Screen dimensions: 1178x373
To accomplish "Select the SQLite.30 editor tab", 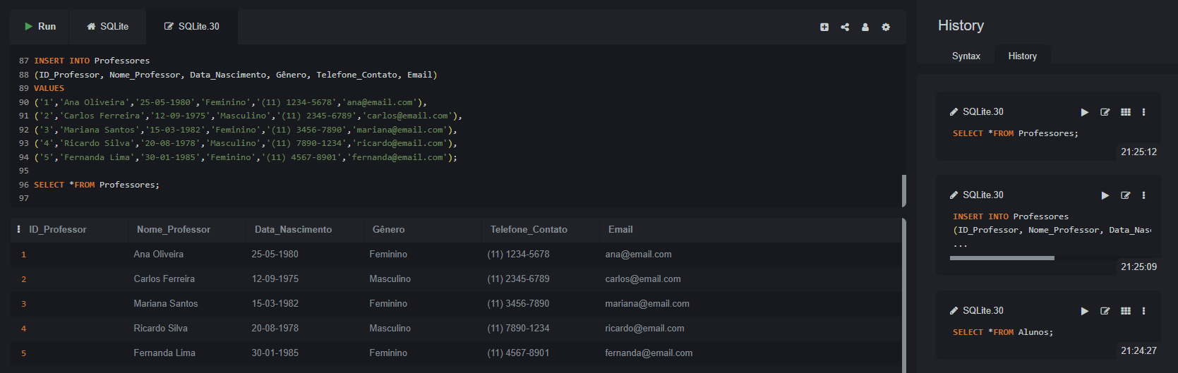I will click(x=192, y=26).
